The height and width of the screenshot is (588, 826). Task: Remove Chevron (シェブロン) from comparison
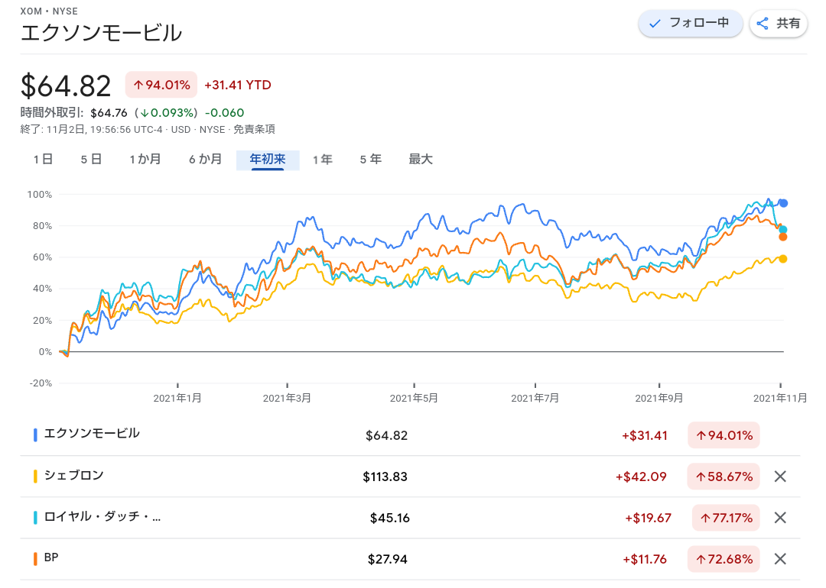pos(780,477)
